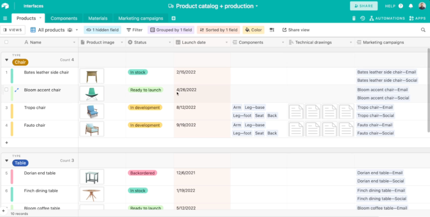Viewport: 430px width, 217px height.
Task: Click the Airtable home logo icon
Action: click(5, 6)
